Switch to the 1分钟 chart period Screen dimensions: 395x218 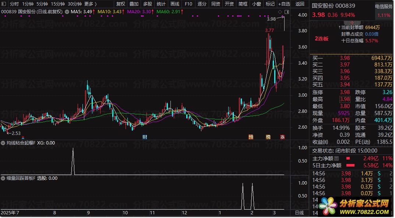[x=28, y=4]
